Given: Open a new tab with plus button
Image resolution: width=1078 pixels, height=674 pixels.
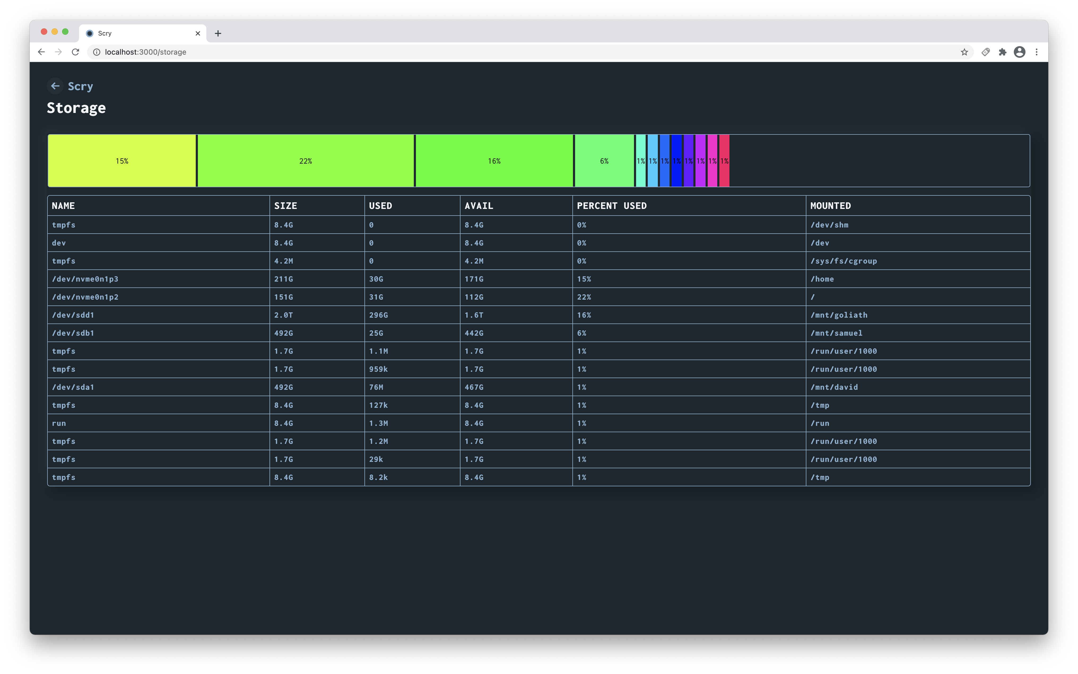Looking at the screenshot, I should 218,33.
